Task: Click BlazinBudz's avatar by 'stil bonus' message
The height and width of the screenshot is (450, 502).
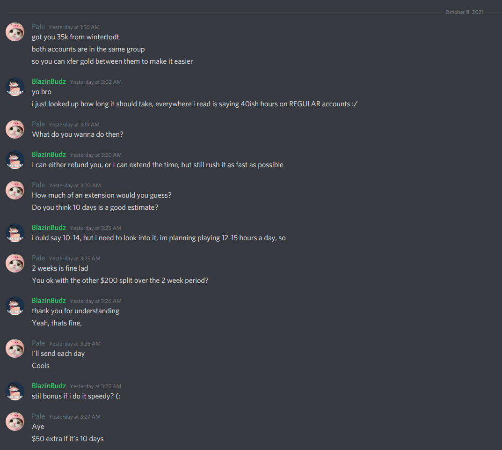Action: [x=15, y=391]
